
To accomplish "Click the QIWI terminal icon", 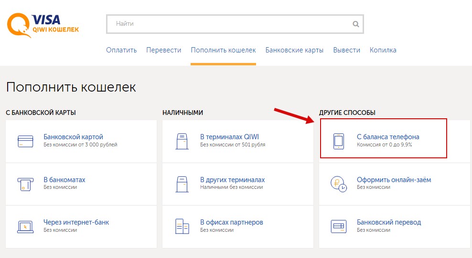I will coord(182,141).
